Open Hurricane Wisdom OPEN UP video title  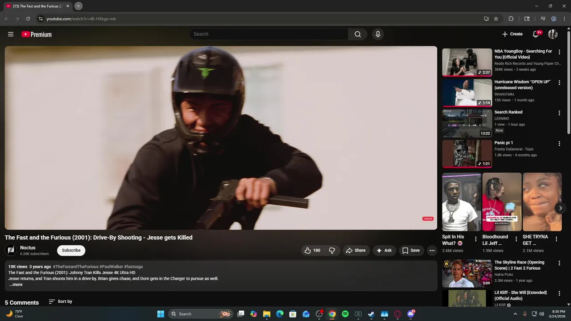coord(522,85)
